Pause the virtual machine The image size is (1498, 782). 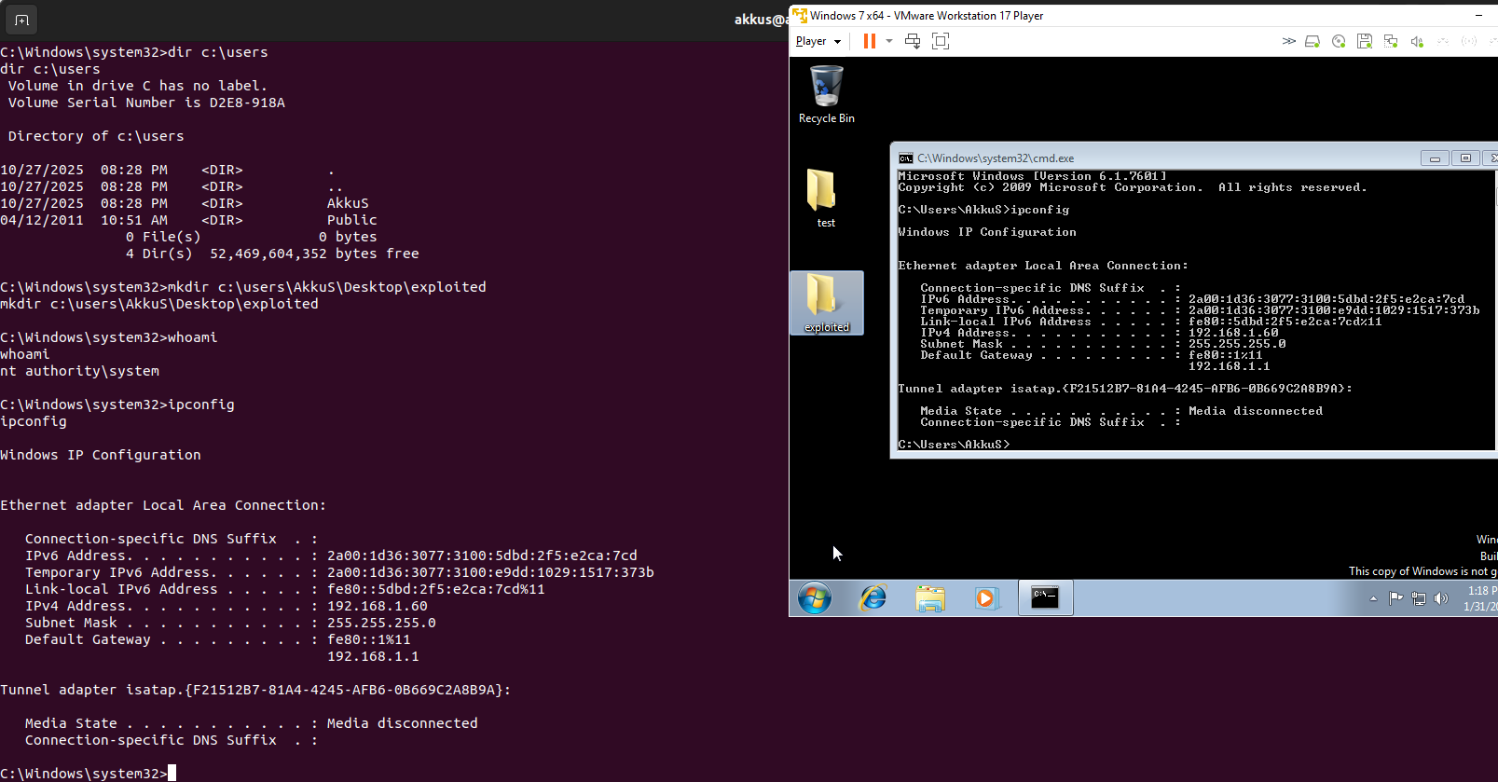(869, 41)
